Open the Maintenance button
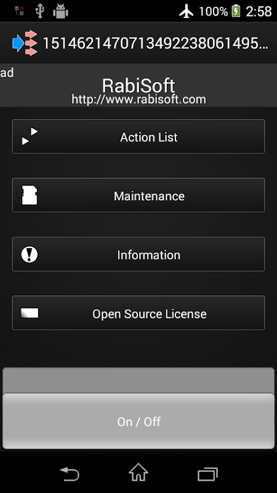The width and height of the screenshot is (277, 493). 138,195
